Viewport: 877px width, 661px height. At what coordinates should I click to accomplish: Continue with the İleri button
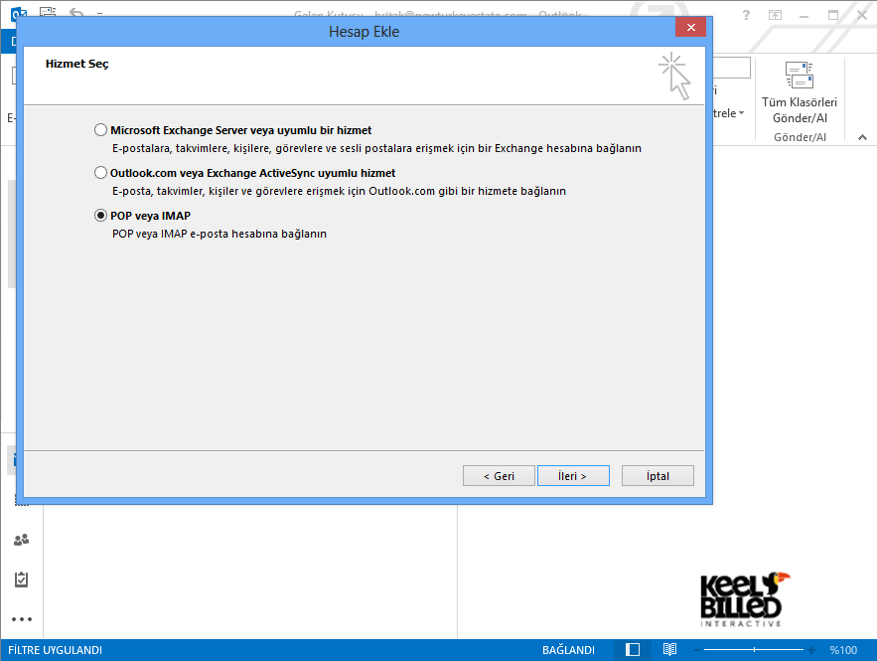[573, 476]
